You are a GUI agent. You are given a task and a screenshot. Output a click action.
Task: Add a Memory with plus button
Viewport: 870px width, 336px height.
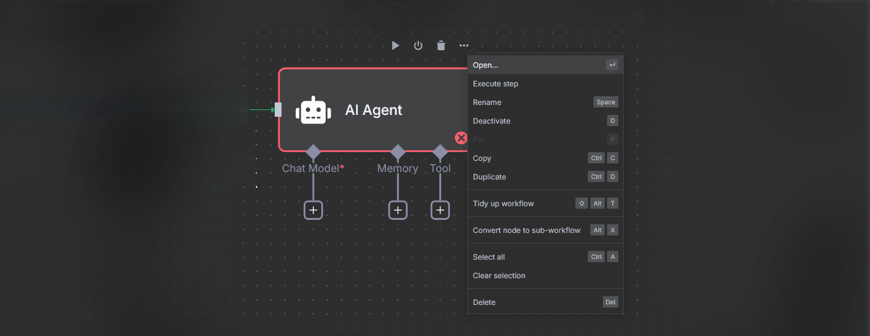(x=398, y=211)
